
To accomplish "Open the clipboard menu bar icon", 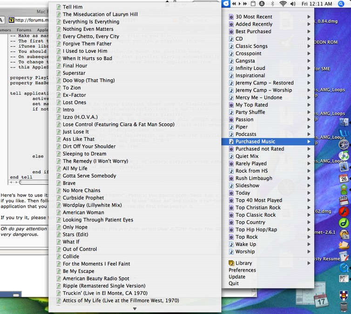I will tap(253, 4).
